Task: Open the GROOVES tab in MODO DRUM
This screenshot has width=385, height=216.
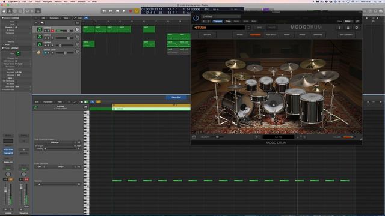Action: pos(318,35)
